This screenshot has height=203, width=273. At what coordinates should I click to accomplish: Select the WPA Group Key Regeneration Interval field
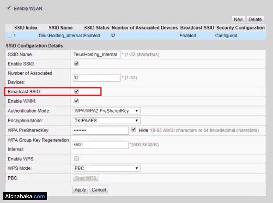(x=101, y=145)
